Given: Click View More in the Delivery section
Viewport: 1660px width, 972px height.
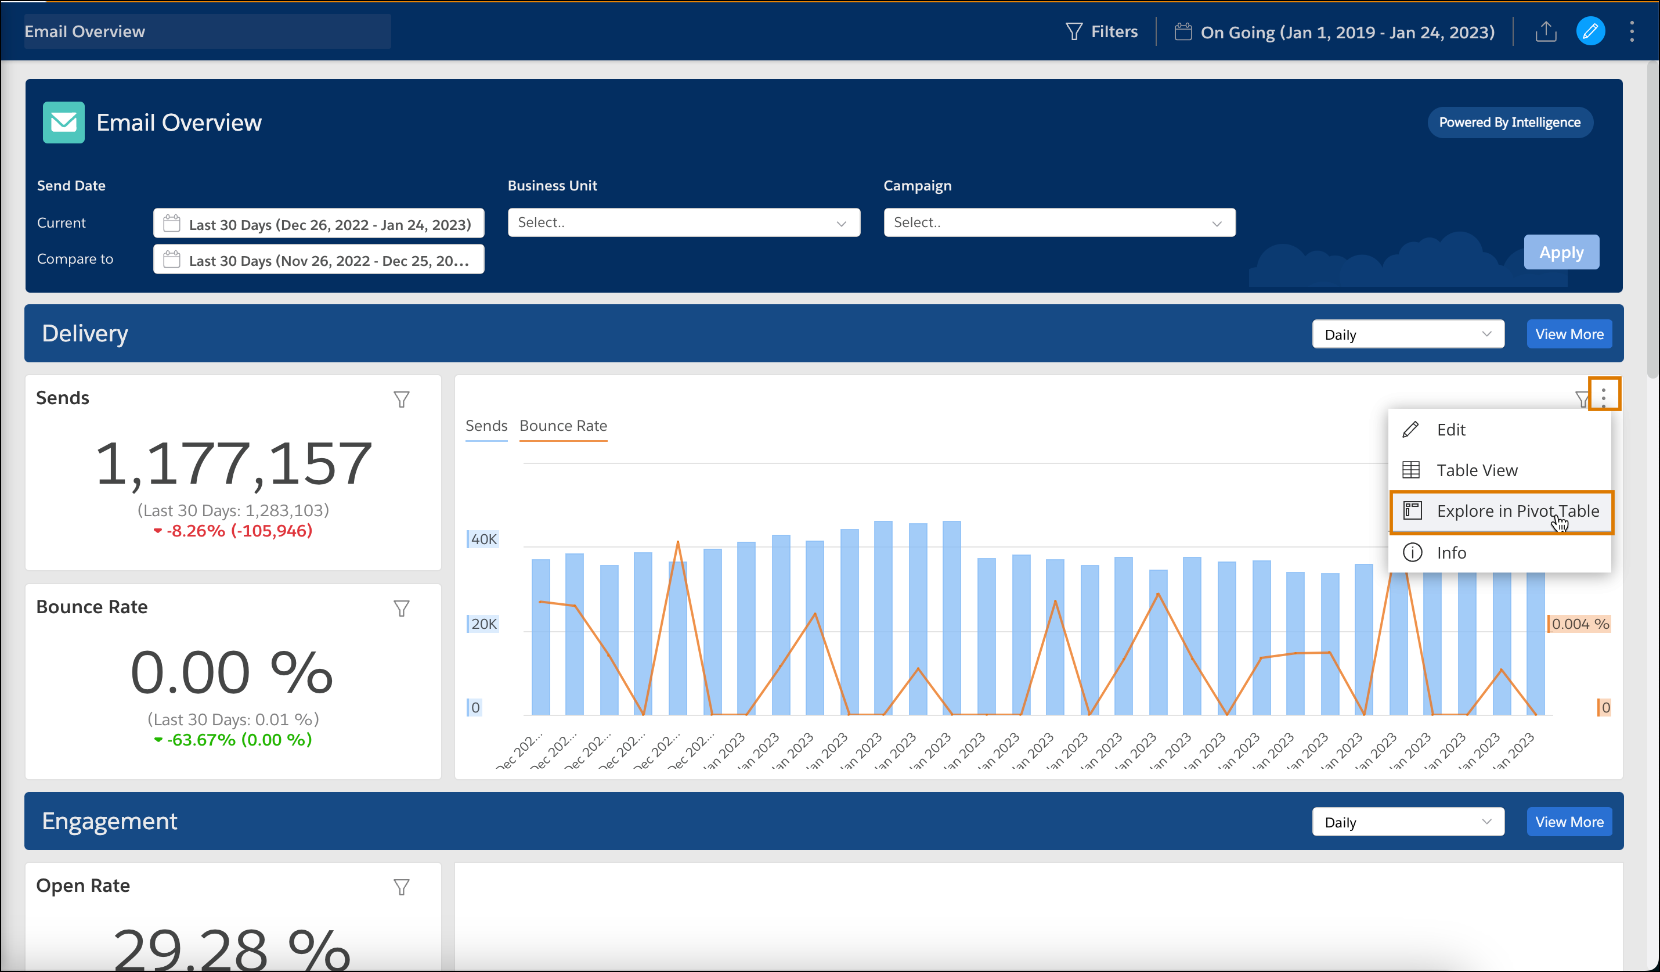Looking at the screenshot, I should point(1570,333).
